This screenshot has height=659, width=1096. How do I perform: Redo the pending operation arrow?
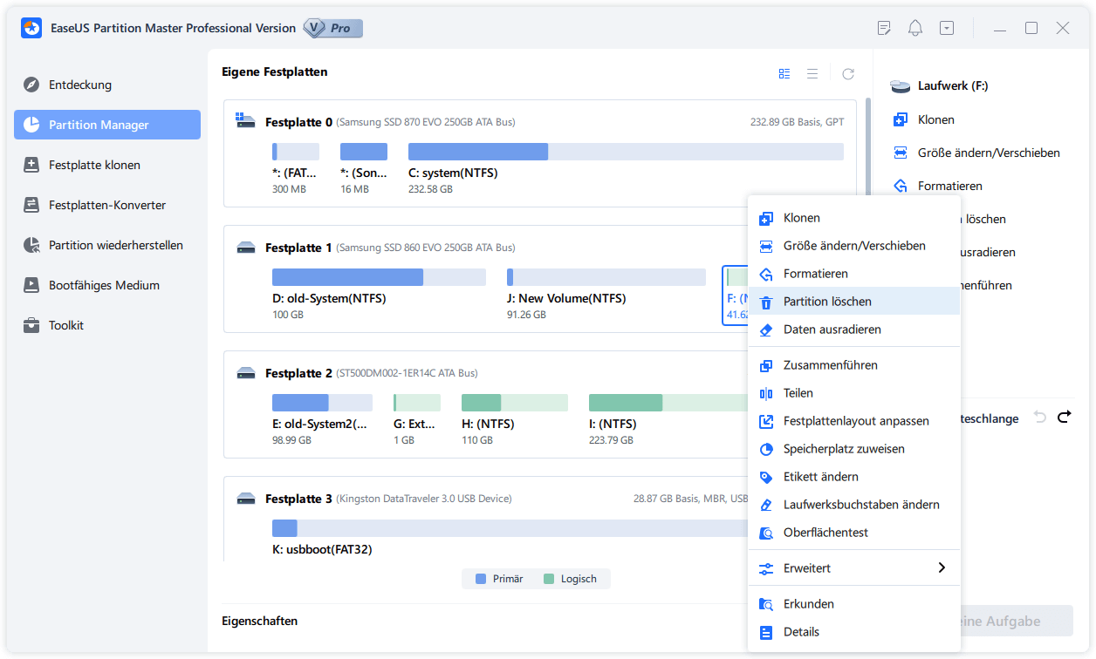click(1064, 418)
